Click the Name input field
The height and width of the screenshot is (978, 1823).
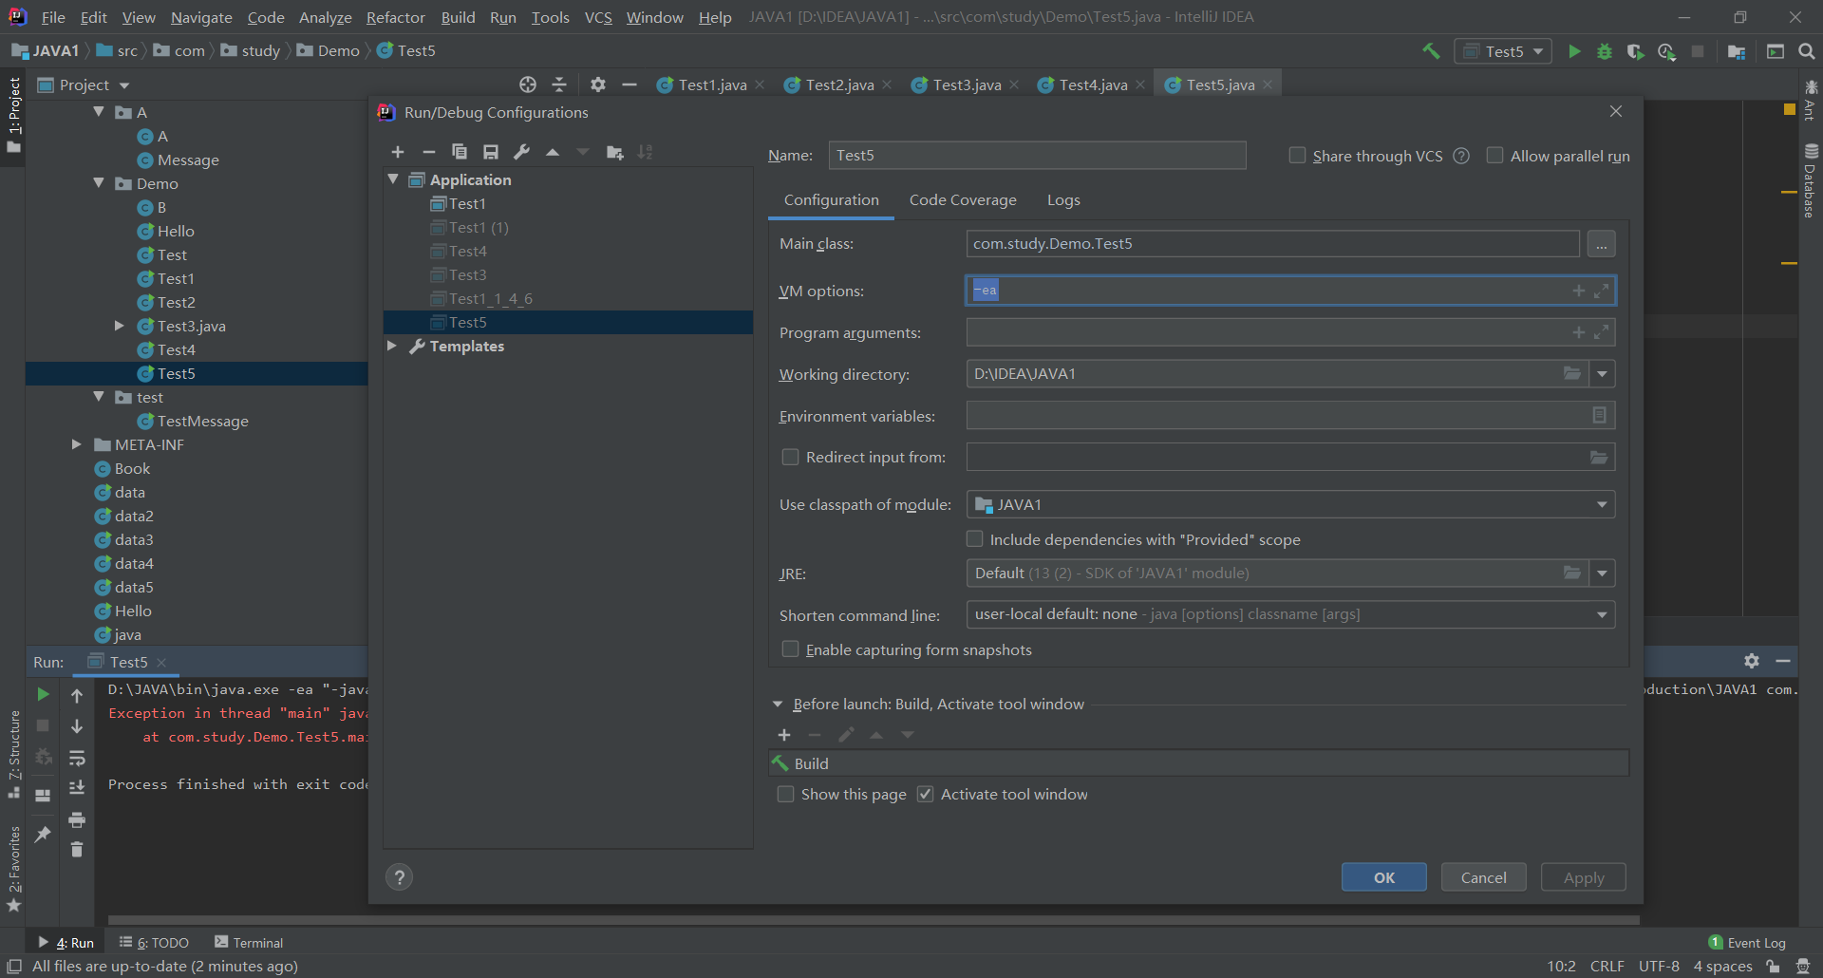pyautogui.click(x=1037, y=155)
